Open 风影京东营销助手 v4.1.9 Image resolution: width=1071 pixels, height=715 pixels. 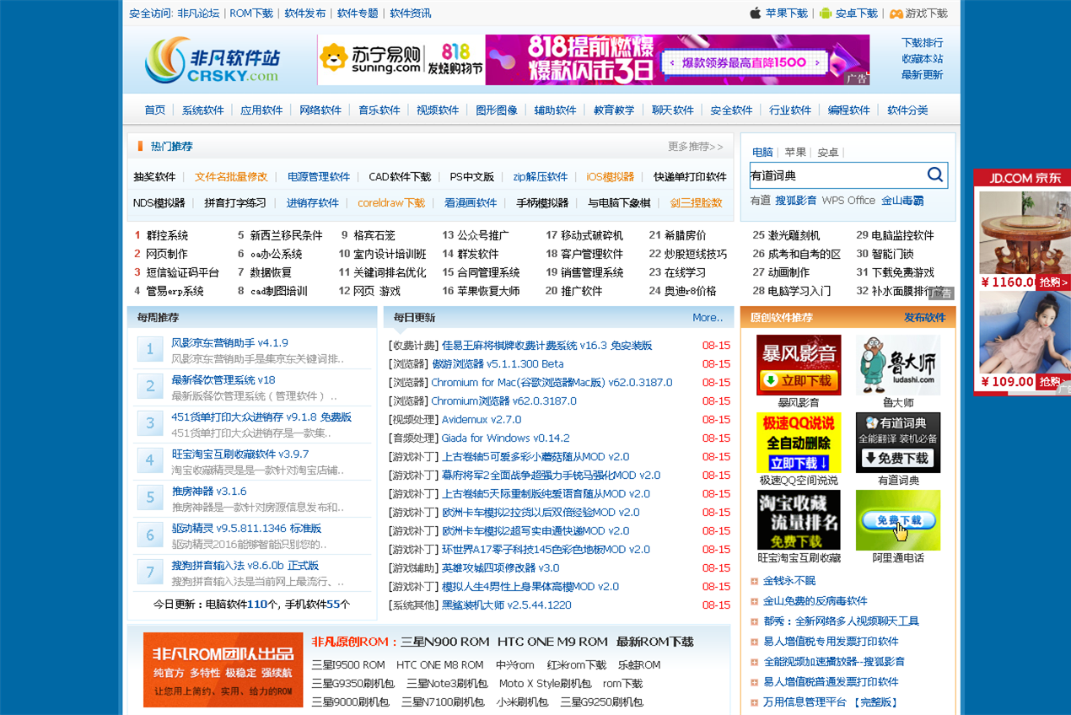pyautogui.click(x=230, y=342)
